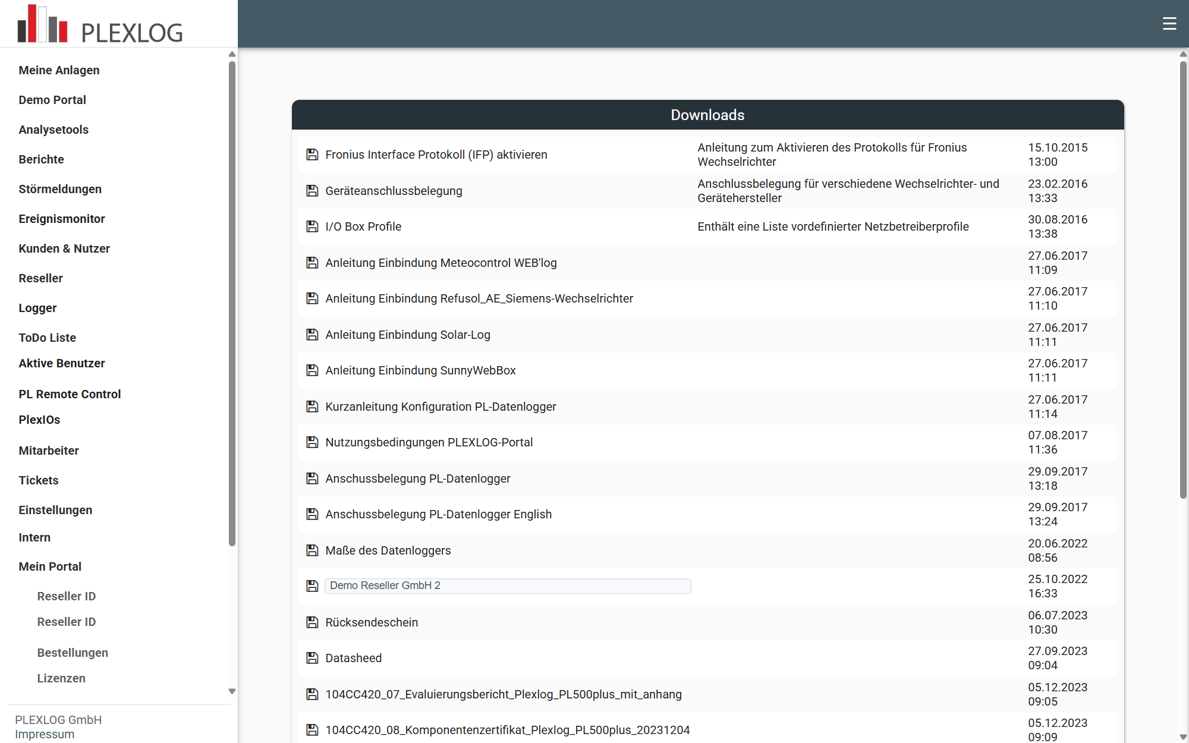The height and width of the screenshot is (743, 1189).
Task: Click the file icon beside Fronius Interface Protokoll
Action: (312, 155)
